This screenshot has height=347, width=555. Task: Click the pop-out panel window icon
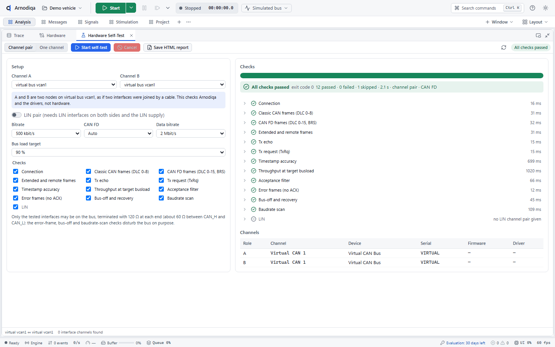coord(538,35)
